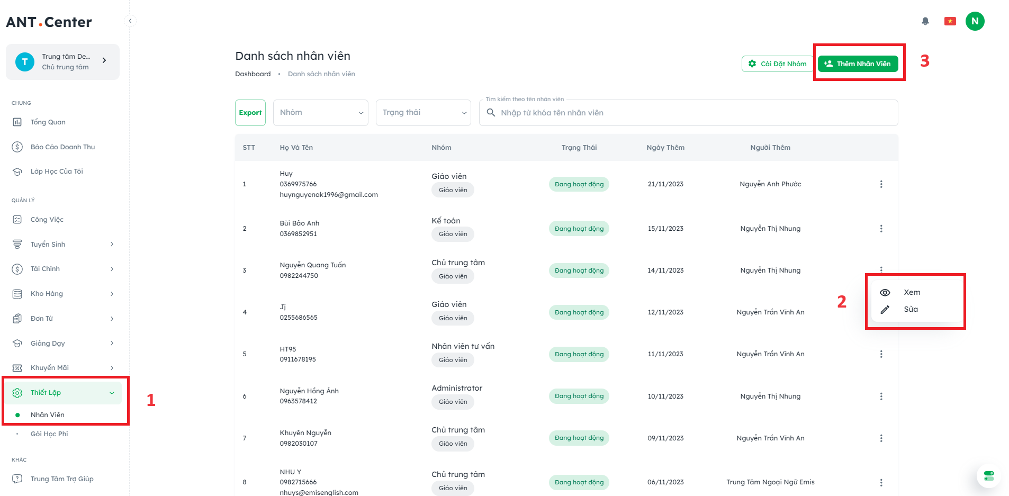Click the Thêm Nhân Viên button

(858, 64)
